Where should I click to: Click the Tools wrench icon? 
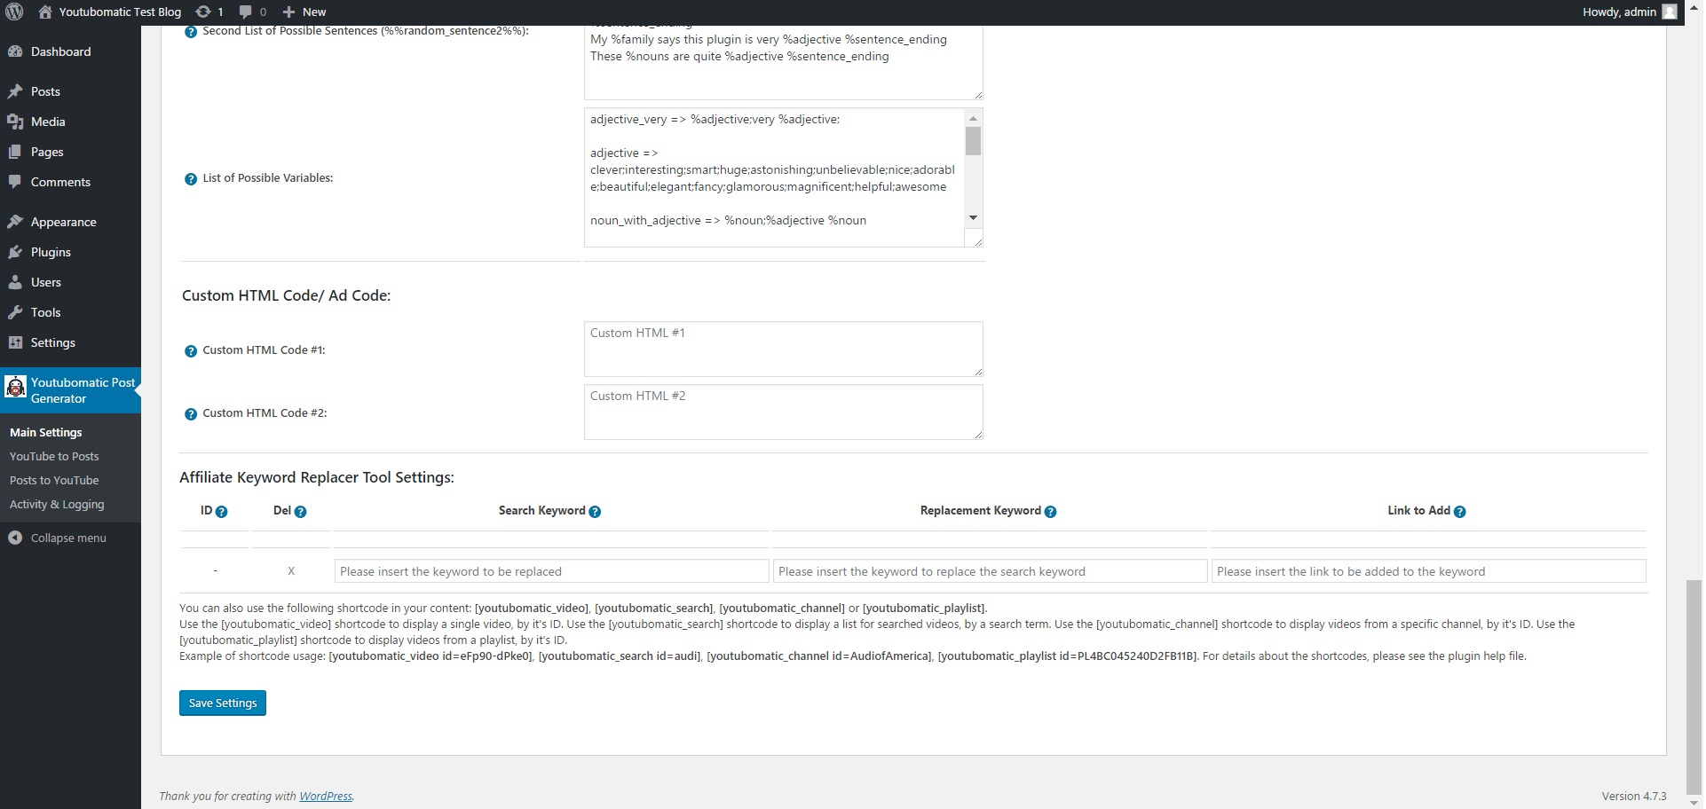pos(15,312)
